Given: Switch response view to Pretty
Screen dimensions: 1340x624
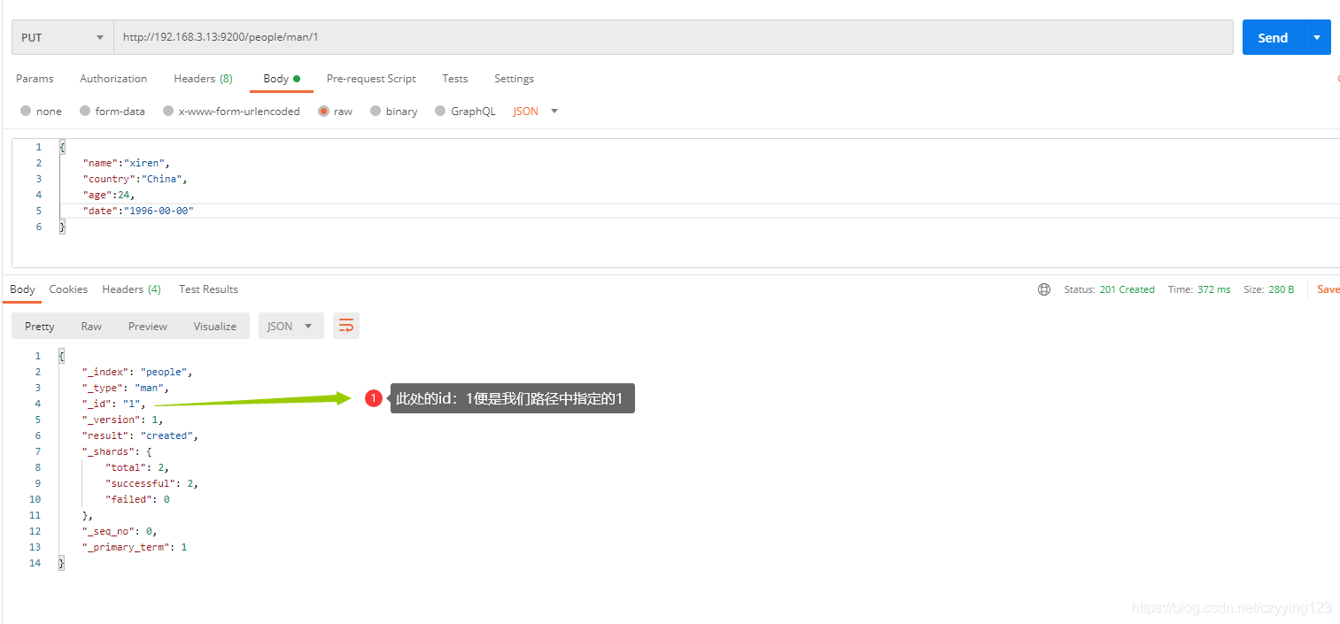Looking at the screenshot, I should click(x=40, y=326).
